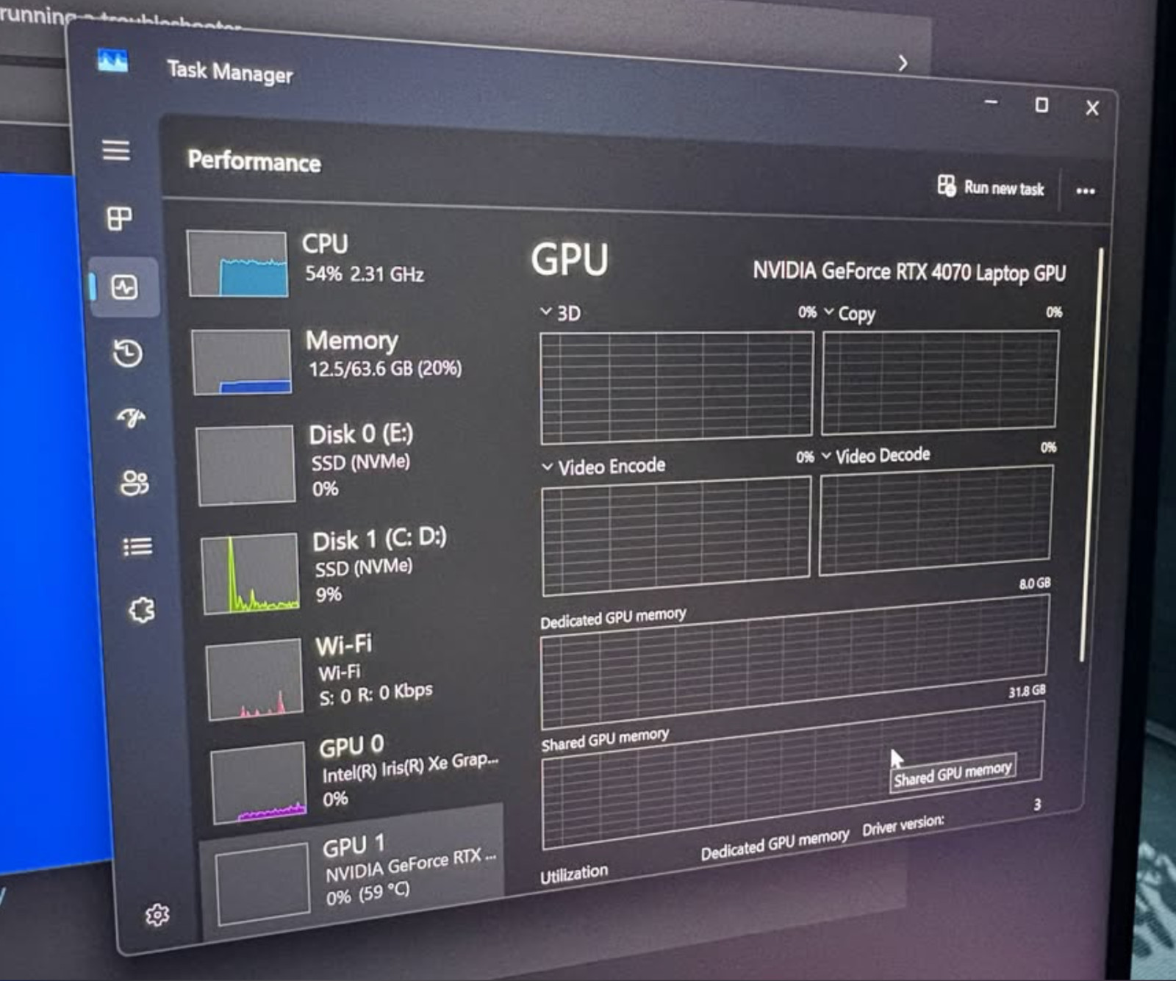
Task: Click the chevron arrow above Task Manager
Action: [903, 63]
